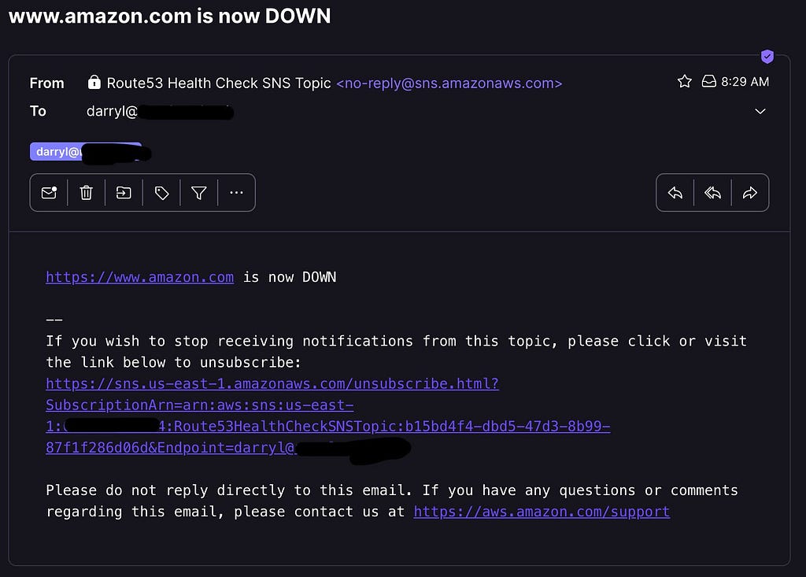
Task: Follow the SNS unsubscribe link
Action: click(328, 416)
